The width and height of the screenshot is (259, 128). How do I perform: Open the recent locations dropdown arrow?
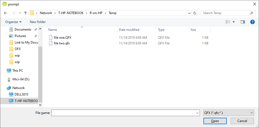click(20, 13)
